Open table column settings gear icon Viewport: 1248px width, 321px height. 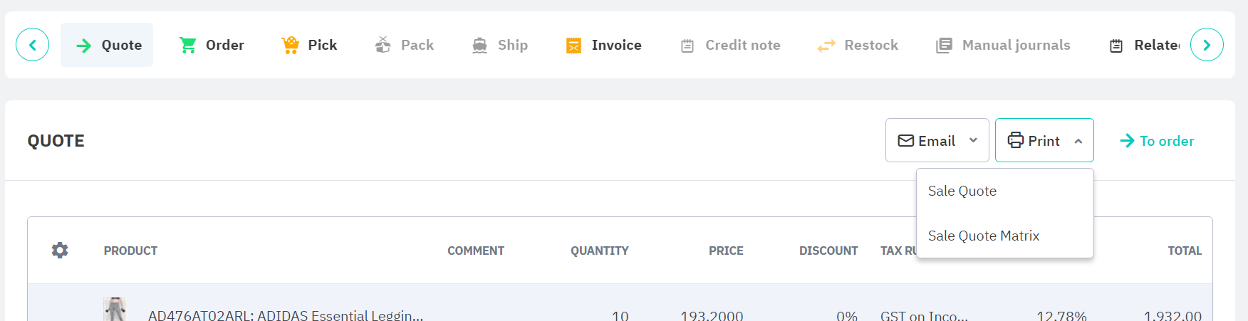(x=60, y=251)
